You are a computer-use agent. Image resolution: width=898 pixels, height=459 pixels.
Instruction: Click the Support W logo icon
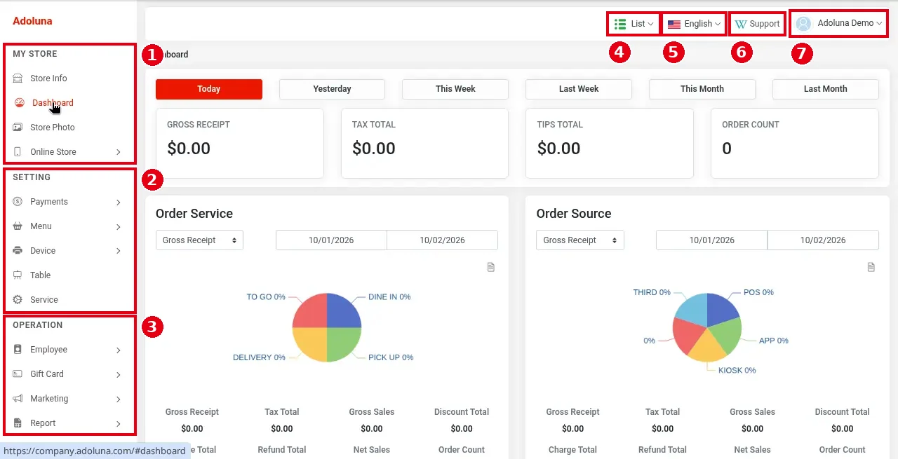[x=741, y=24]
